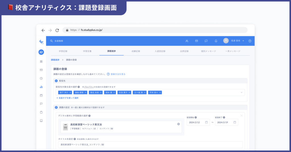Open the book icon in the sidebar
Image resolution: width=291 pixels, height=152 pixels.
pyautogui.click(x=41, y=121)
